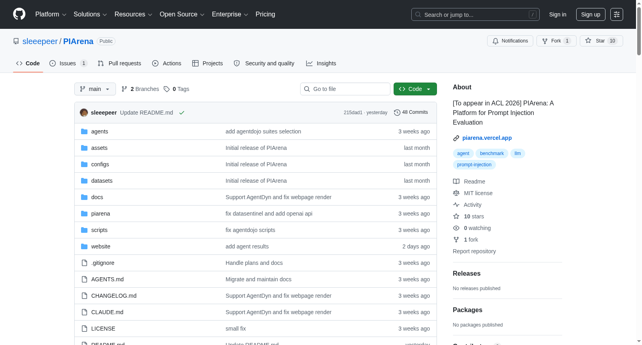Screen dimensions: 642x345
Task: Open the piarena folder icon
Action: pos(84,214)
